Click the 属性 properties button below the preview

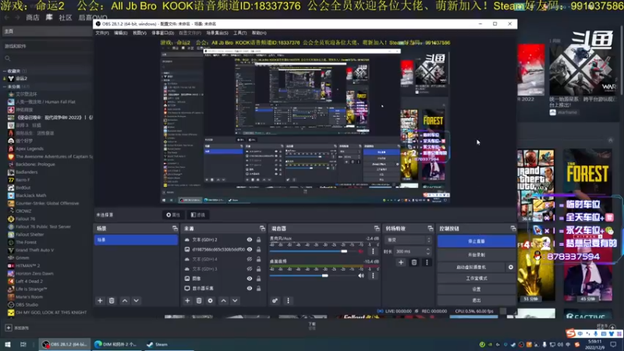click(x=173, y=215)
